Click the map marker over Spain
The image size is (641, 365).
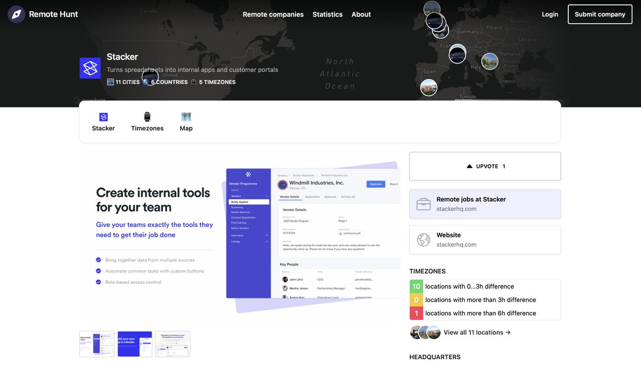click(x=428, y=88)
